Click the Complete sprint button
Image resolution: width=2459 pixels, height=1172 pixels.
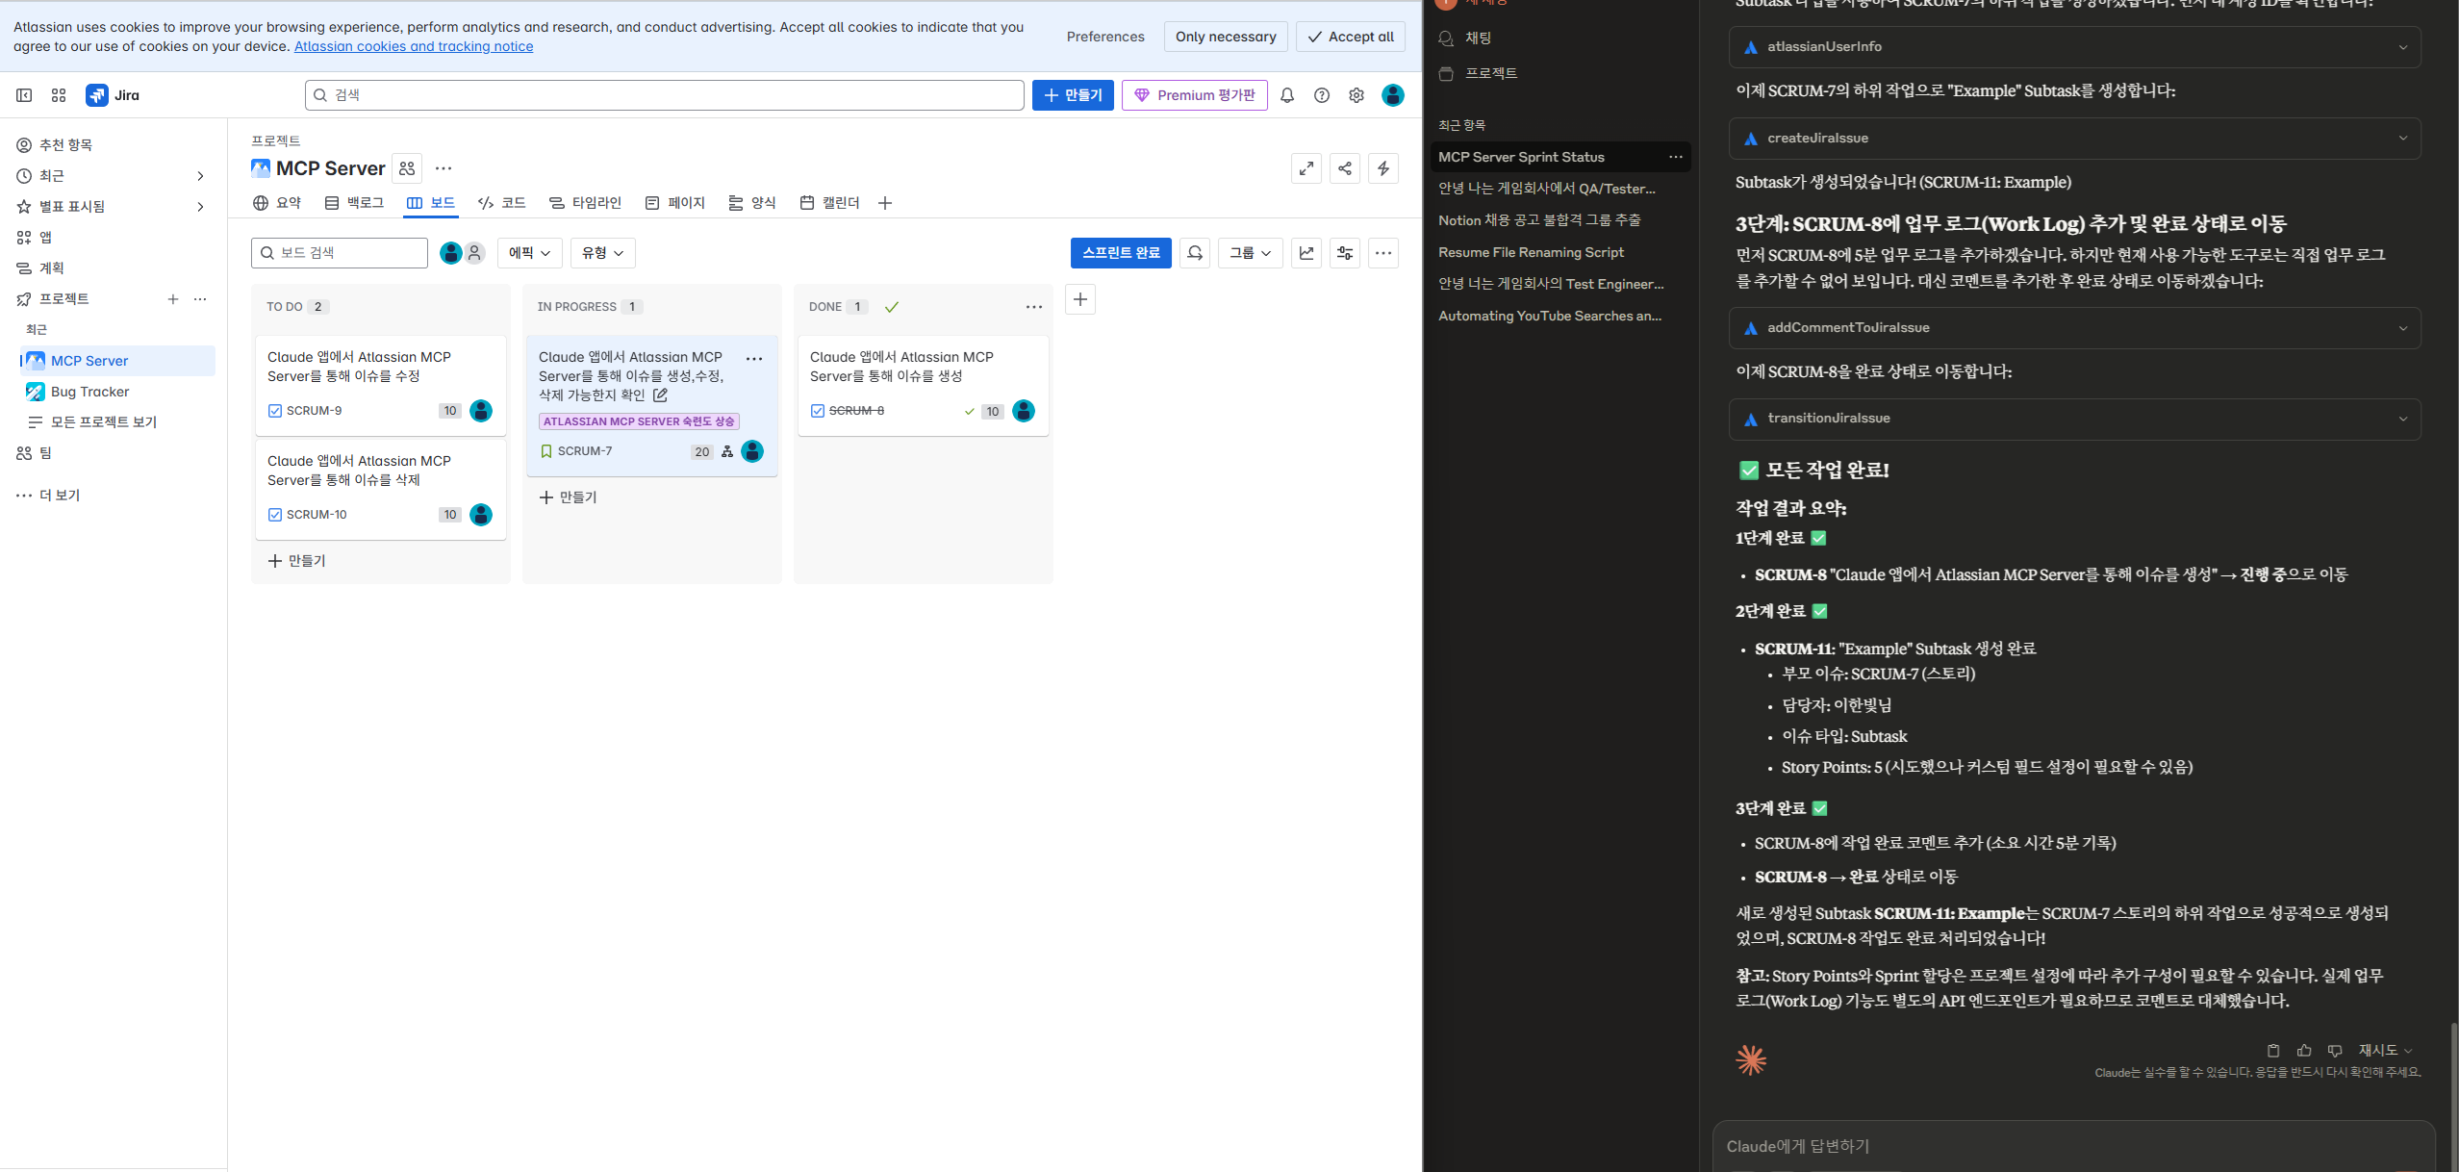click(x=1121, y=253)
